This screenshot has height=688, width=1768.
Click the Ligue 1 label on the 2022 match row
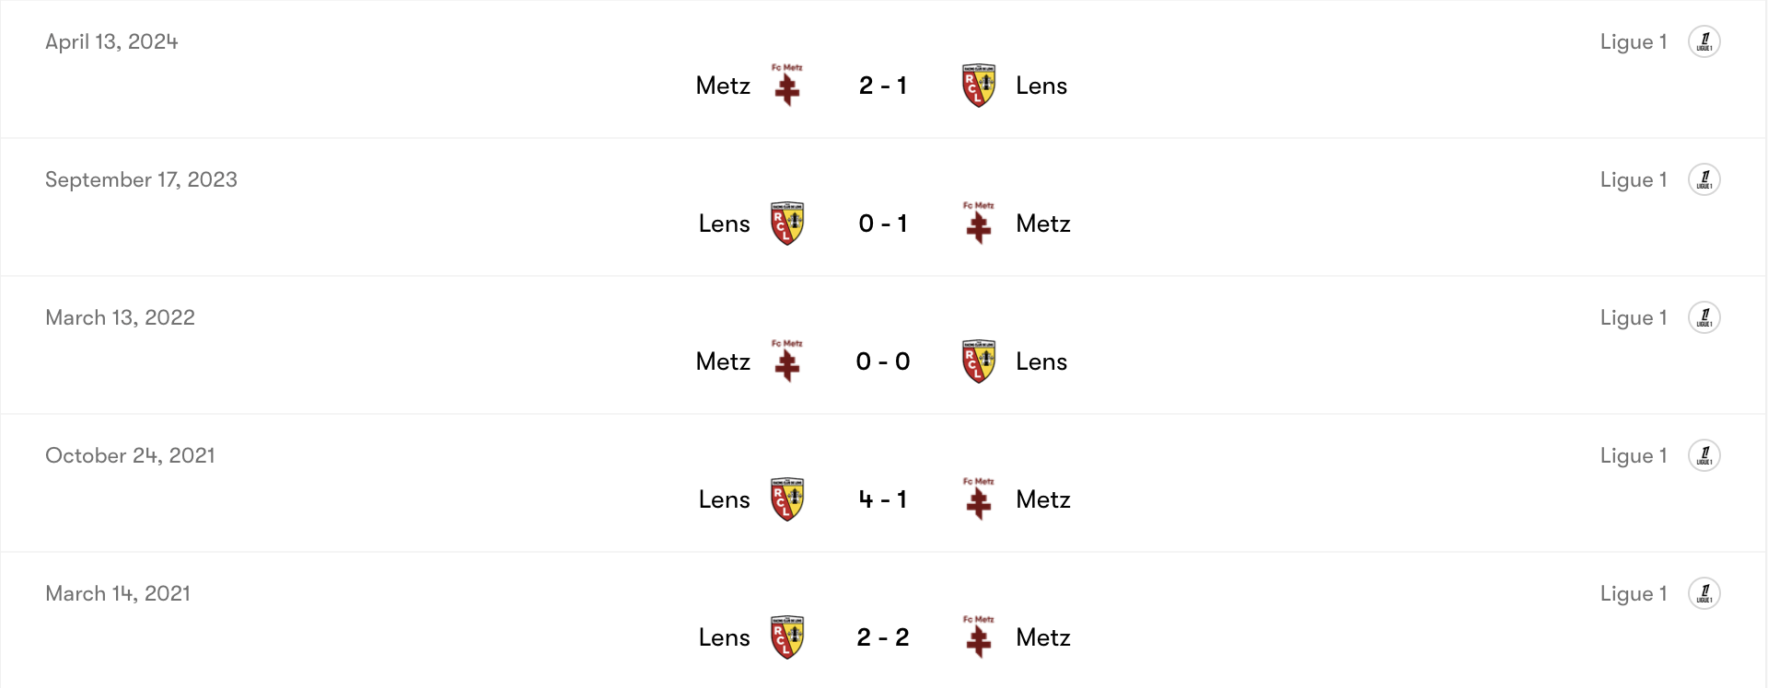pyautogui.click(x=1633, y=316)
